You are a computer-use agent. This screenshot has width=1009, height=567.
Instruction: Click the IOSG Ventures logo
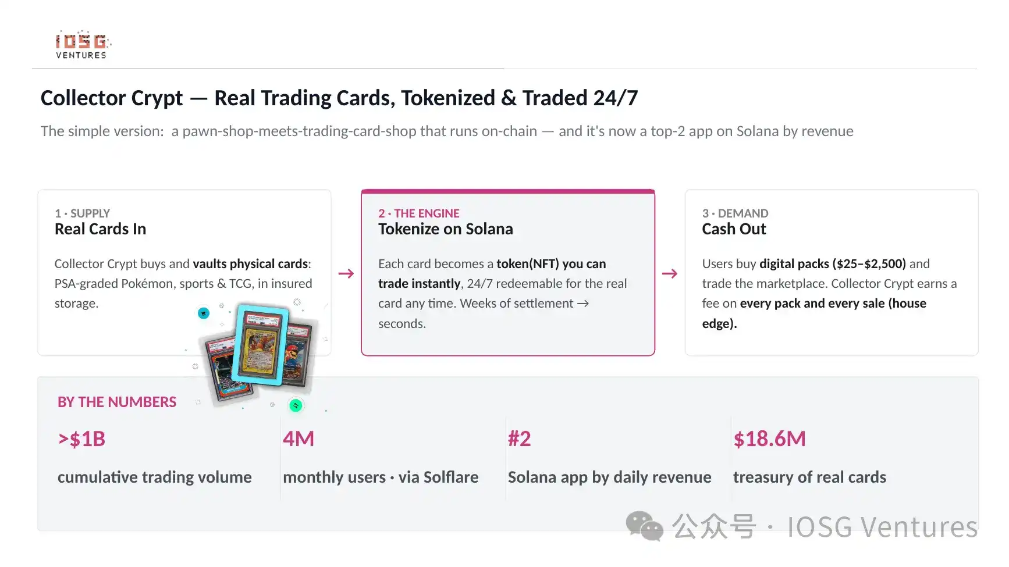(83, 45)
